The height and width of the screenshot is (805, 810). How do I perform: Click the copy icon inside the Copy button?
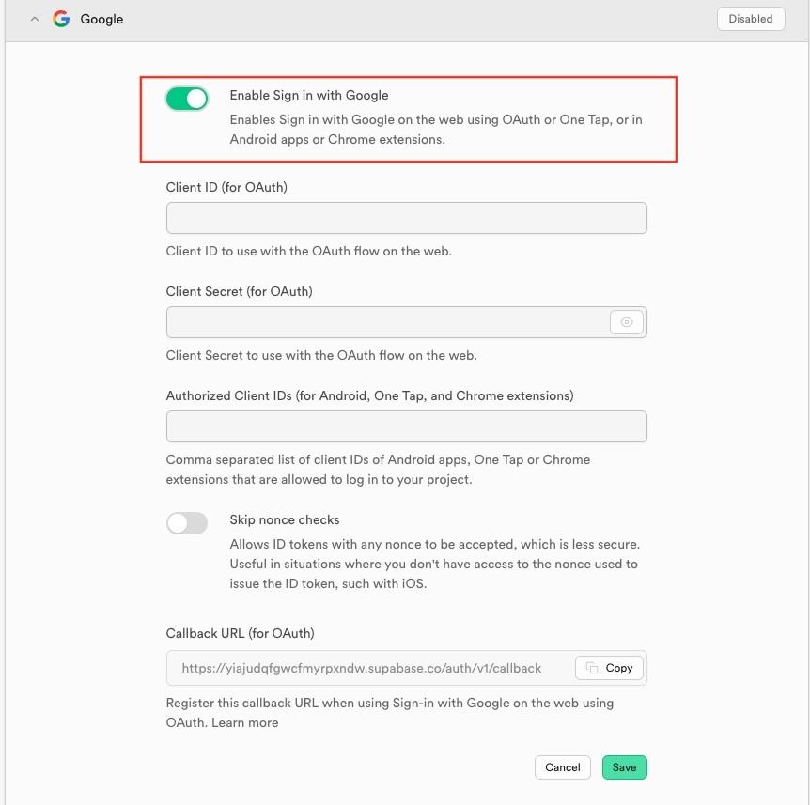(594, 668)
